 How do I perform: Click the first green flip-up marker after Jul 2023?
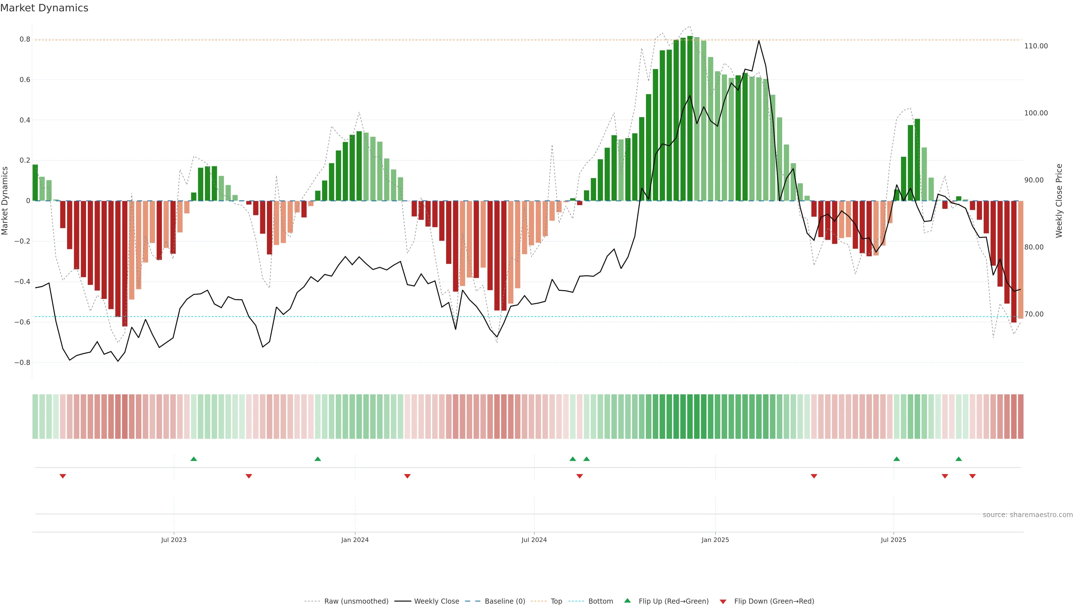tap(194, 459)
